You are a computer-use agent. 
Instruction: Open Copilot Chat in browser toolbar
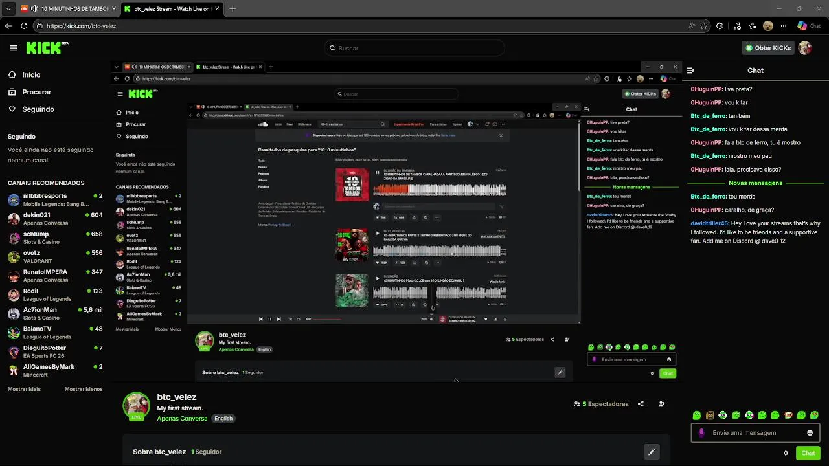(810, 26)
